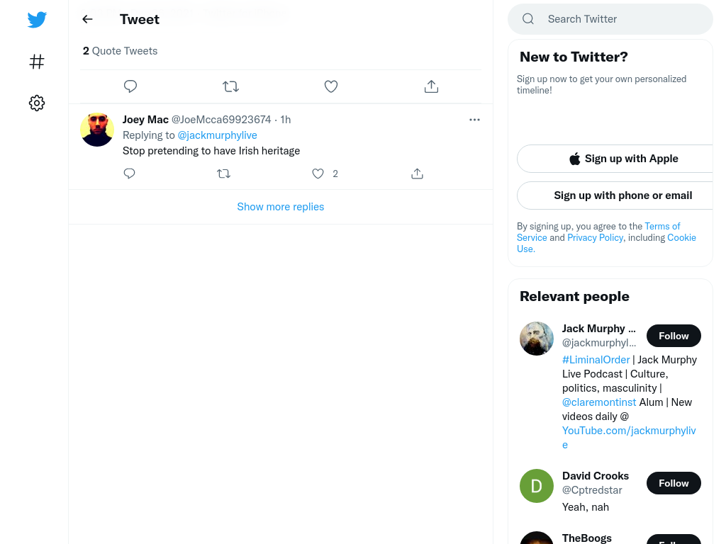Viewport: 726px width, 544px height.
Task: Retweet the main tweet
Action: click(230, 86)
